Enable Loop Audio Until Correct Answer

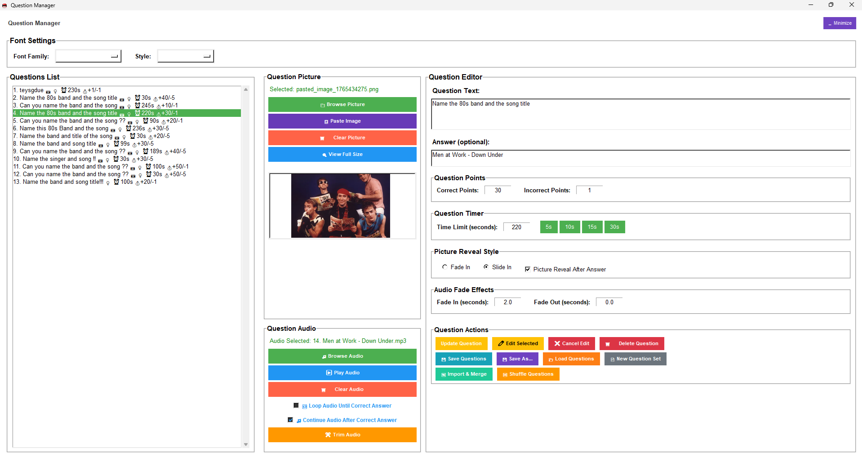(296, 405)
